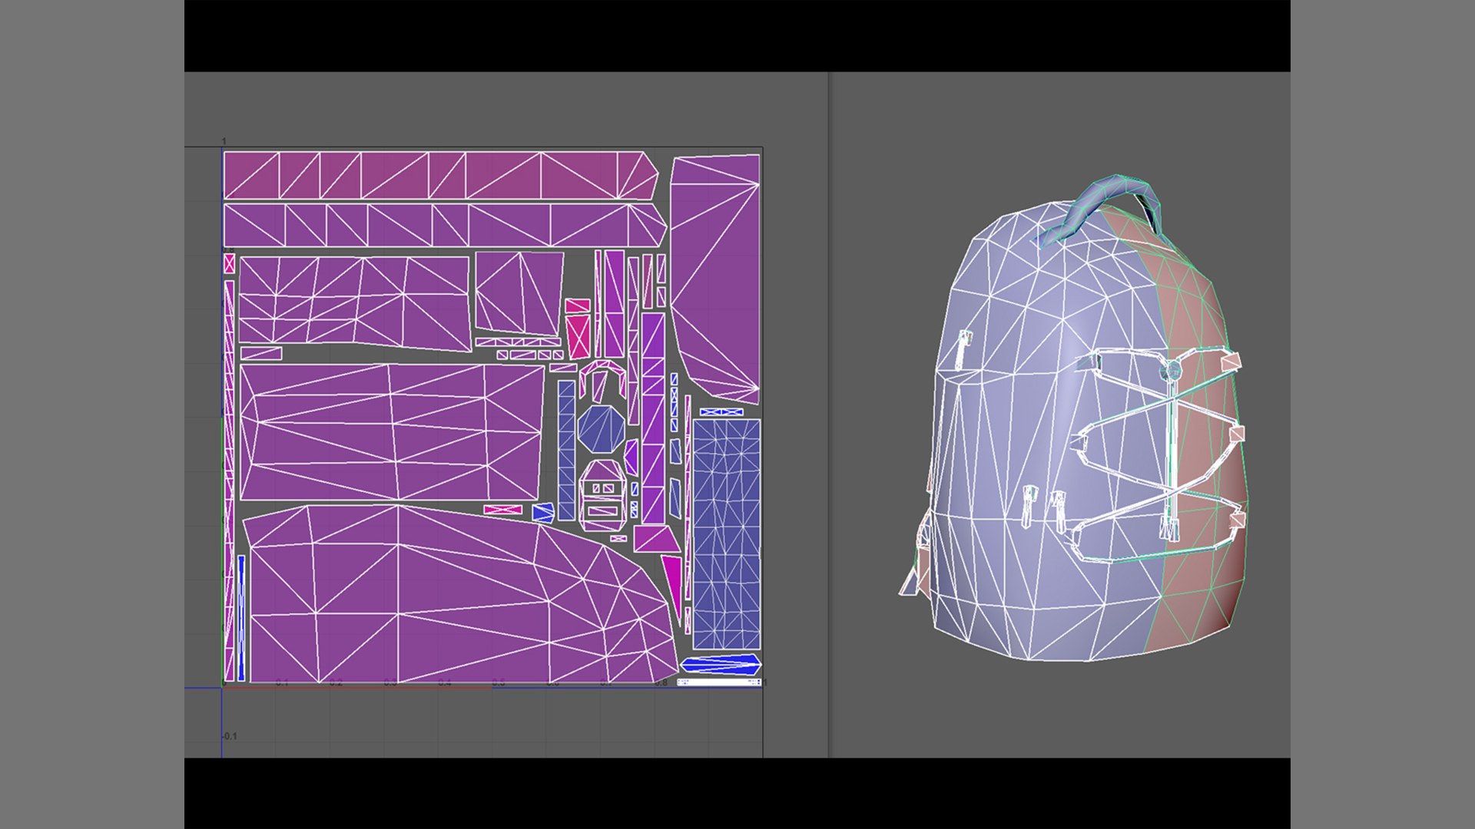1475x829 pixels.
Task: Select the octagonal blue UV shell
Action: coord(602,428)
